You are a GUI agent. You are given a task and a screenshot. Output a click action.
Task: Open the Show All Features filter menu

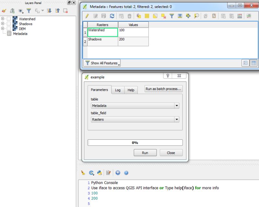click(102, 63)
